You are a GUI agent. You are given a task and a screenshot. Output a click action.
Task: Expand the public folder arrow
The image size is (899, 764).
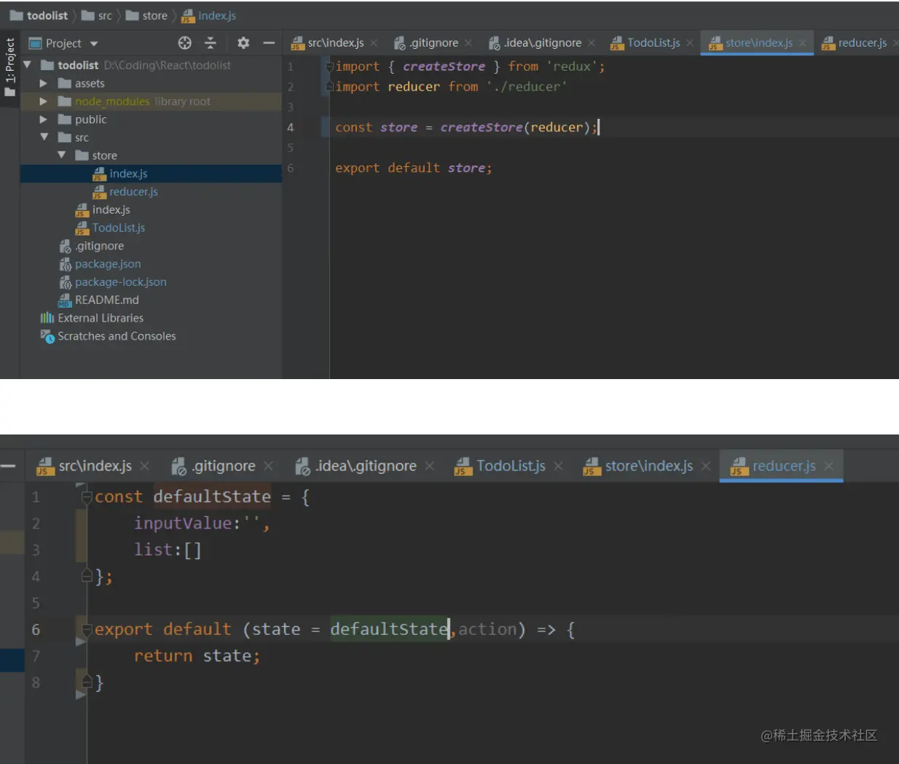point(44,120)
